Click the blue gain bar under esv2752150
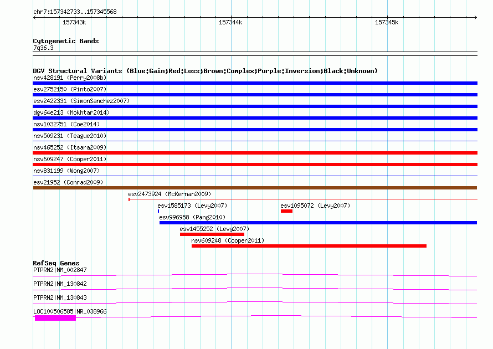Viewport: 493px width, 349px height. 255,95
